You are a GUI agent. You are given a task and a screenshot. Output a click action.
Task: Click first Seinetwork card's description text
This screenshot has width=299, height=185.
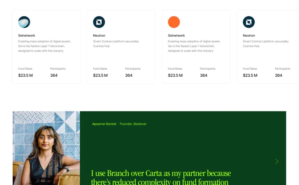tap(44, 46)
